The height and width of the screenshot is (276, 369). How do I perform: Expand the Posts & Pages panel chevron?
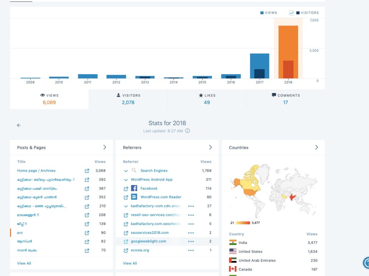105,147
